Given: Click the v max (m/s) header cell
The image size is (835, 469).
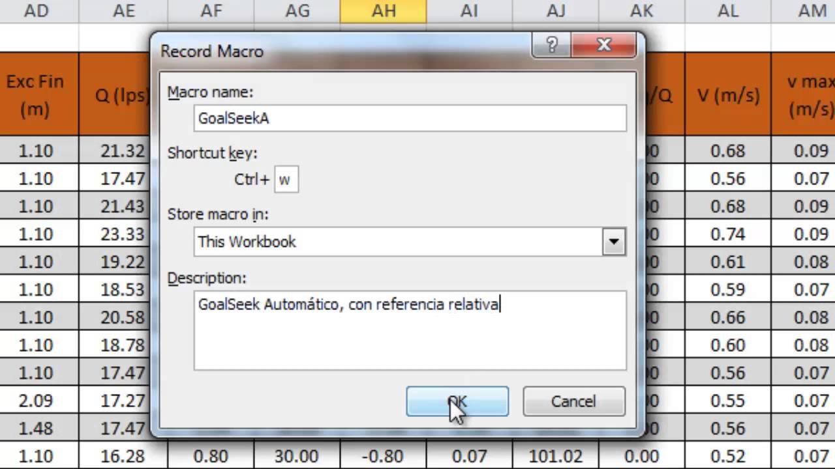Looking at the screenshot, I should 803,94.
